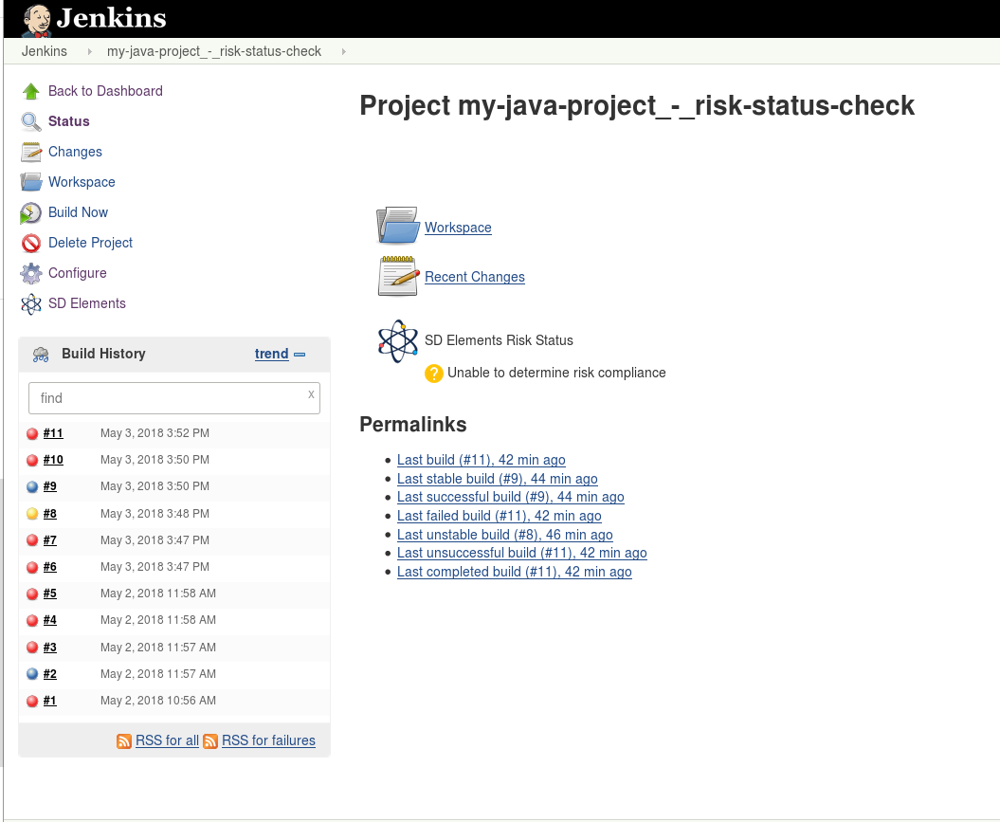Expand the breadcrumb arrow after Jenkins
The image size is (1000, 822).
pyautogui.click(x=89, y=51)
